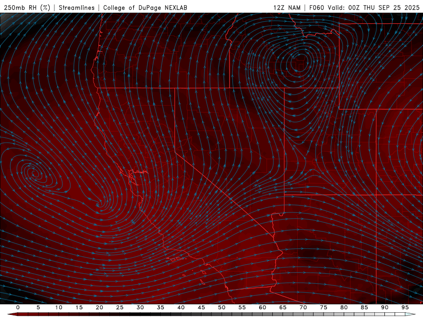Image resolution: width=423 pixels, height=317 pixels.
Task: Click 'Valid: 00Z THU SEP 25 2025' text
Action: tap(374, 7)
